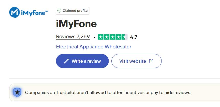Click the third green rating star
This screenshot has width=220, height=107.
pyautogui.click(x=113, y=37)
